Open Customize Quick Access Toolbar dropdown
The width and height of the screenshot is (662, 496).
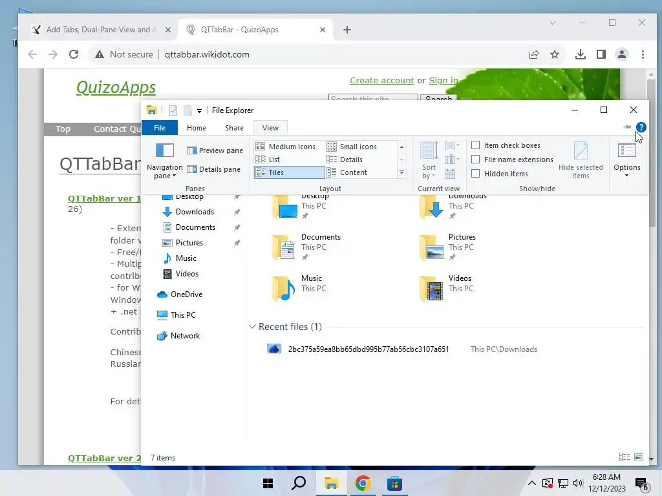(x=199, y=111)
